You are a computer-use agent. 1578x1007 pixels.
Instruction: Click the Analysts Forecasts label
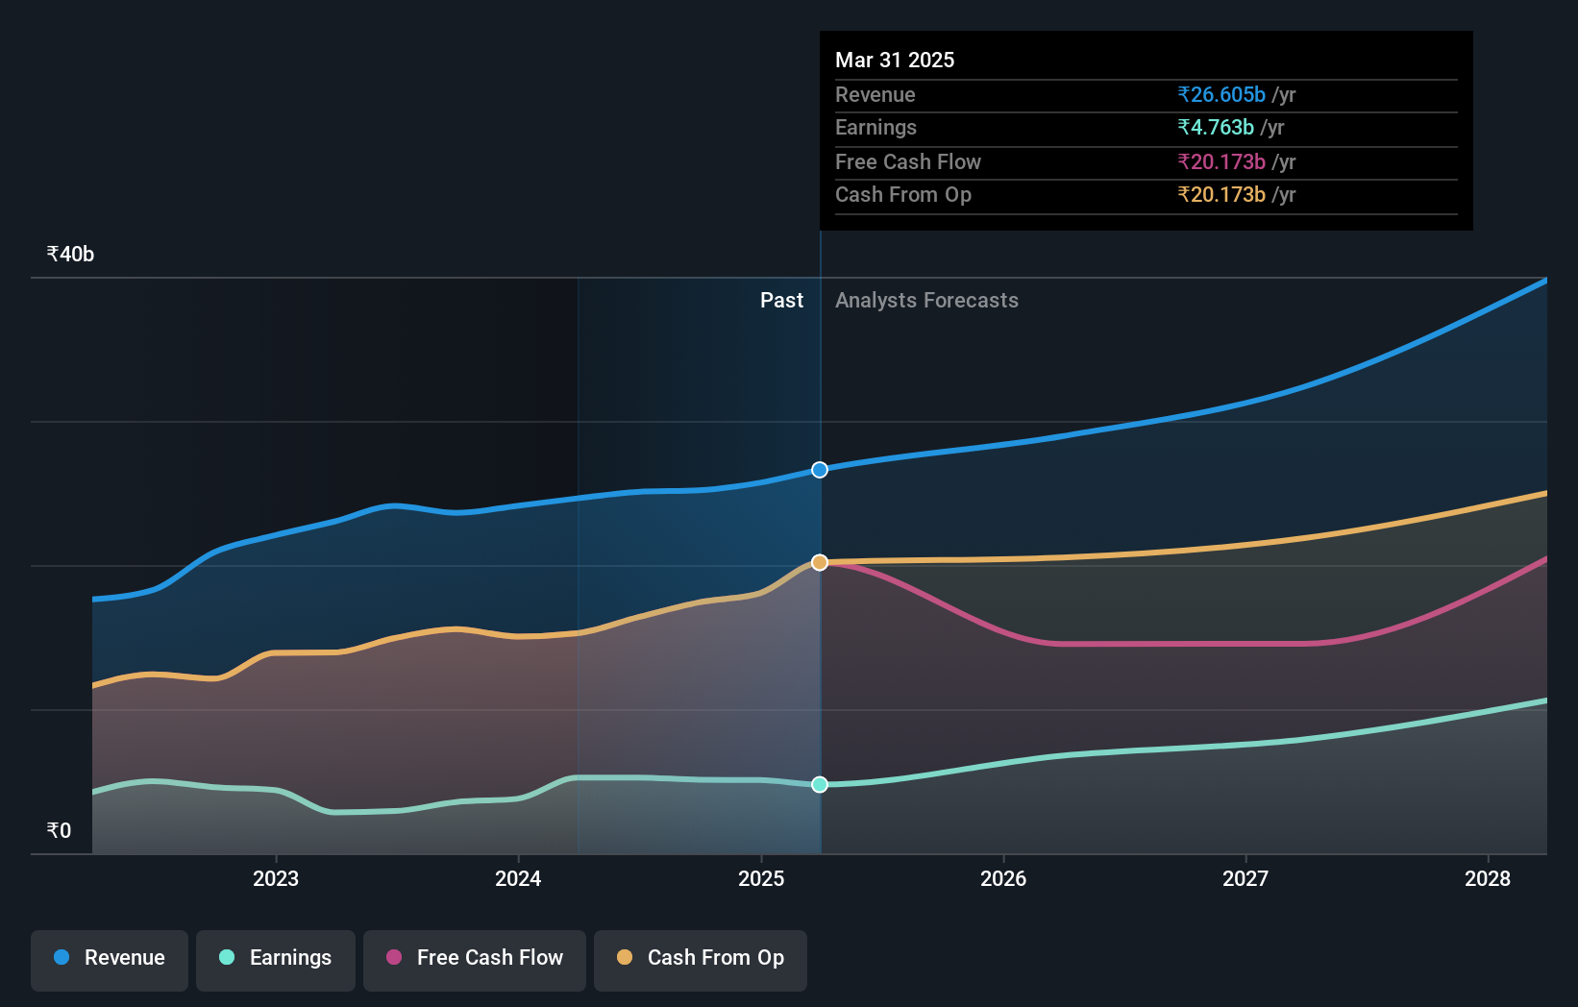click(926, 300)
